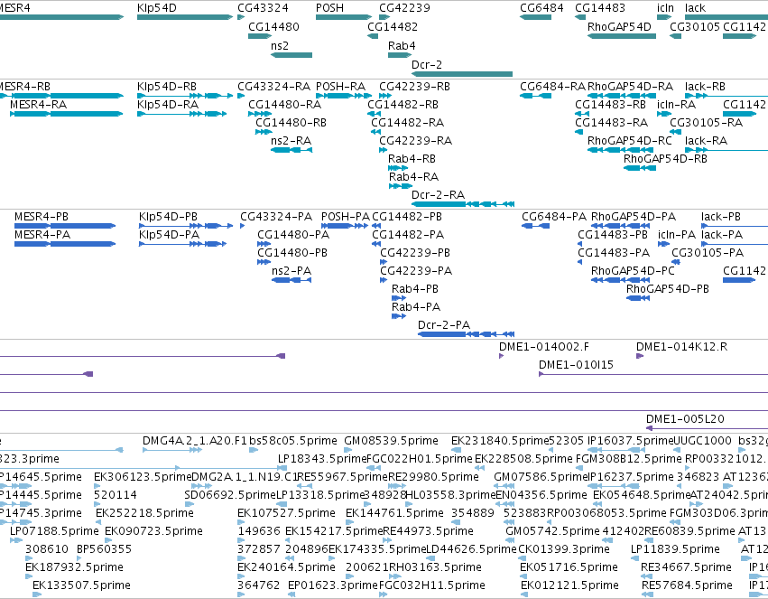The image size is (768, 599).
Task: Click the Klp54D-RB transcript label
Action: pyautogui.click(x=167, y=86)
